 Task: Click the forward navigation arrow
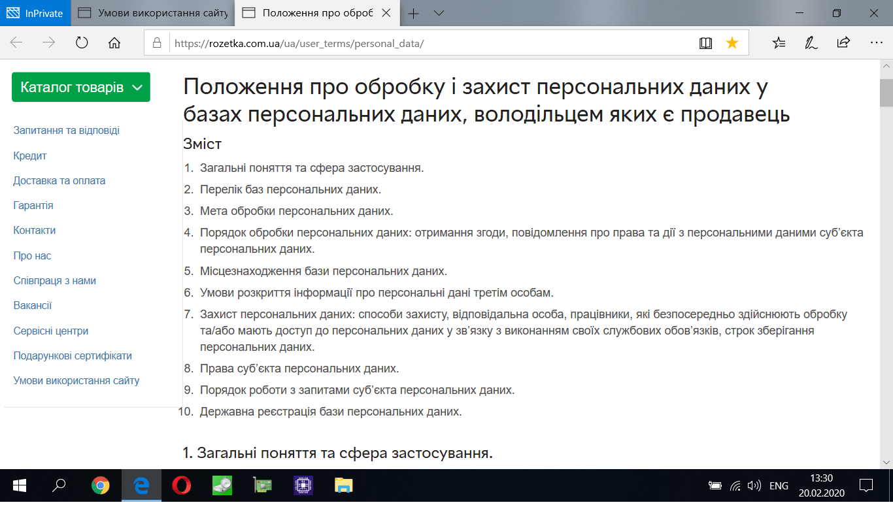pyautogui.click(x=49, y=43)
